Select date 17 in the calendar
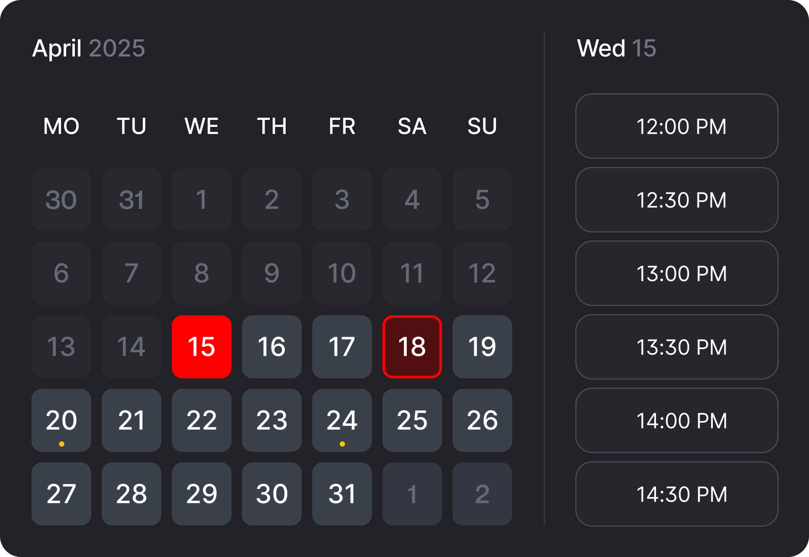 342,347
